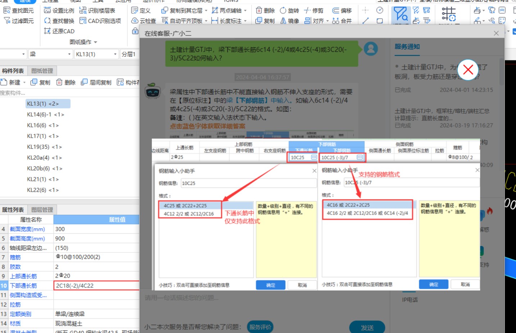The width and height of the screenshot is (516, 333).
Task: Click the 识别楼层表 tool
Action: coord(97,10)
